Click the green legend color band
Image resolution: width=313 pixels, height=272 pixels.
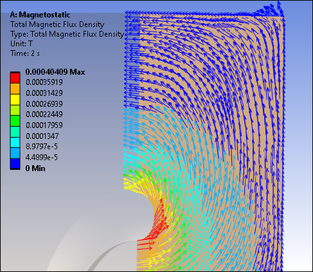[x=15, y=121]
